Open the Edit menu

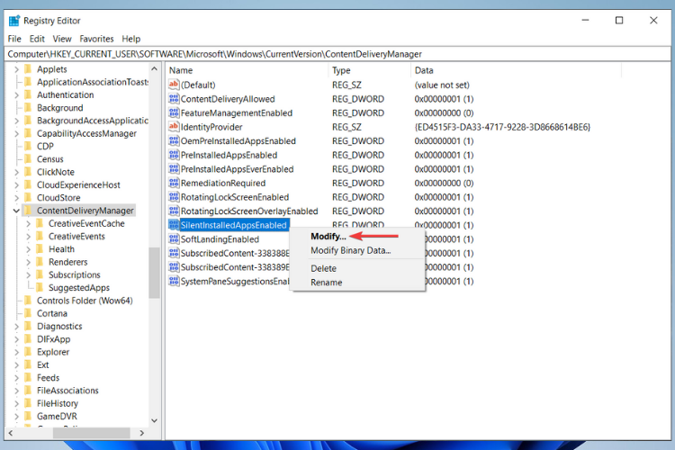pos(37,39)
